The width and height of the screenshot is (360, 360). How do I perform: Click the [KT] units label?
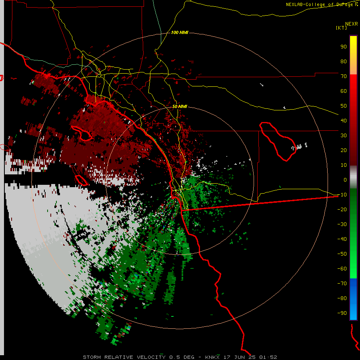tap(341, 28)
